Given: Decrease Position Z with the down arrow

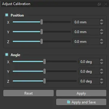Looking at the screenshot, I should pyautogui.click(x=102, y=43).
